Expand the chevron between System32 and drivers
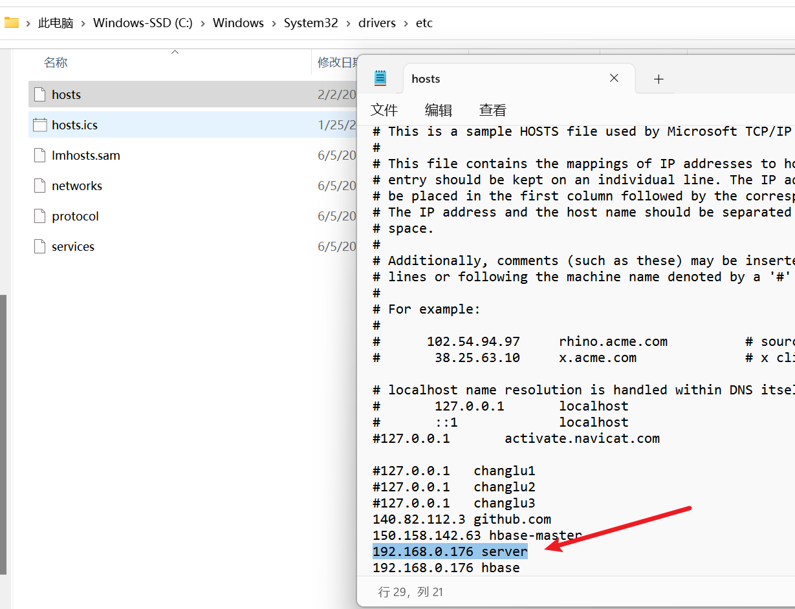The width and height of the screenshot is (795, 609). (348, 23)
